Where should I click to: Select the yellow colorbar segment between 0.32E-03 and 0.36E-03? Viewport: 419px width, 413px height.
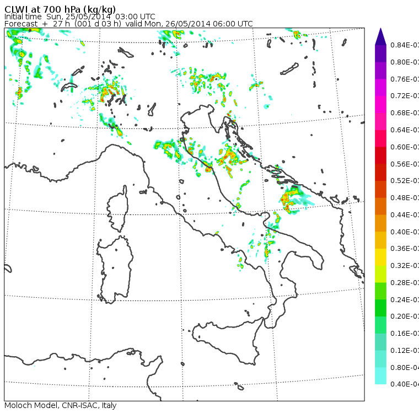(x=380, y=257)
